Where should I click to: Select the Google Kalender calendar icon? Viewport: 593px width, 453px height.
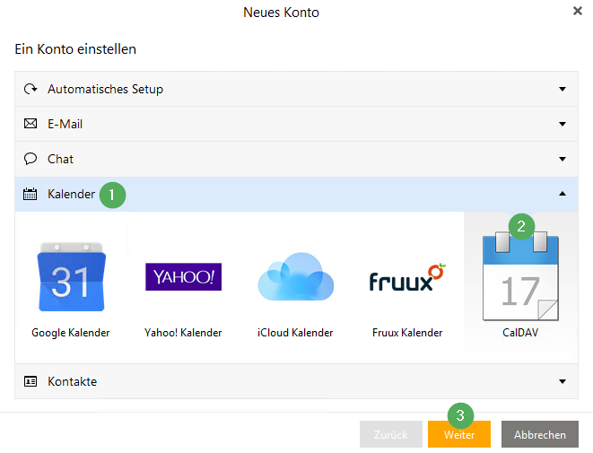(71, 277)
